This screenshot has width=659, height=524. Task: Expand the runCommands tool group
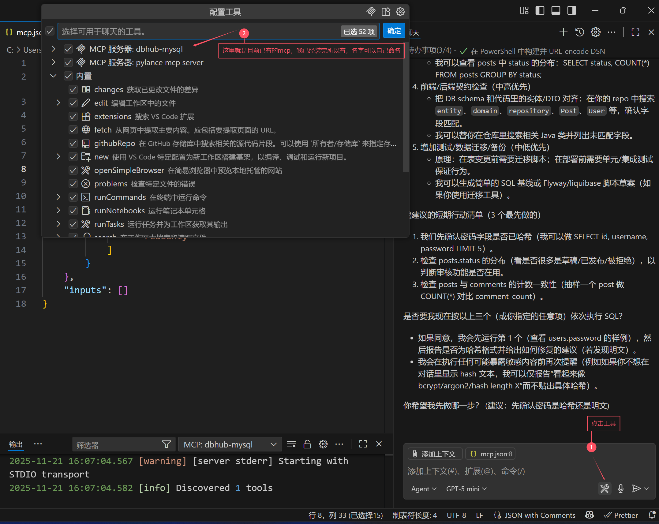(58, 197)
